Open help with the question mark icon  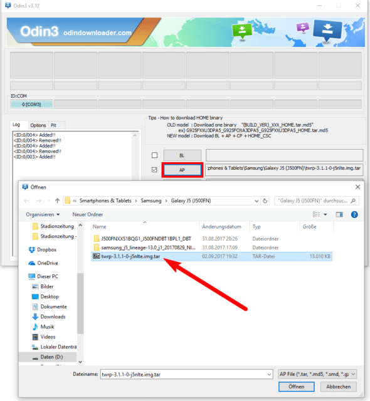[x=354, y=214]
